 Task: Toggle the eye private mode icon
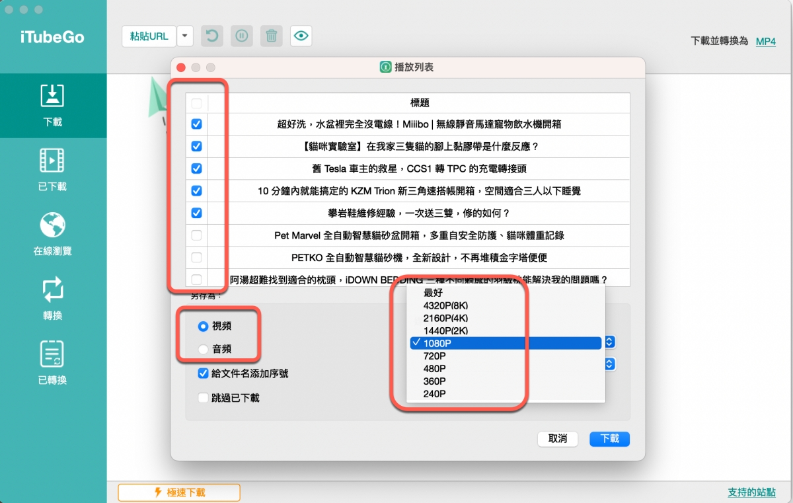point(301,36)
